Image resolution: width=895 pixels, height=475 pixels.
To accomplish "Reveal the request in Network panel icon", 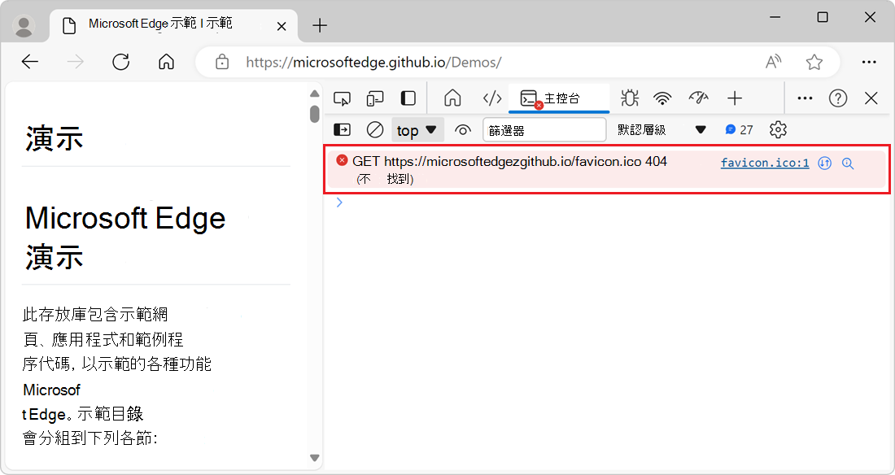I will [x=824, y=163].
